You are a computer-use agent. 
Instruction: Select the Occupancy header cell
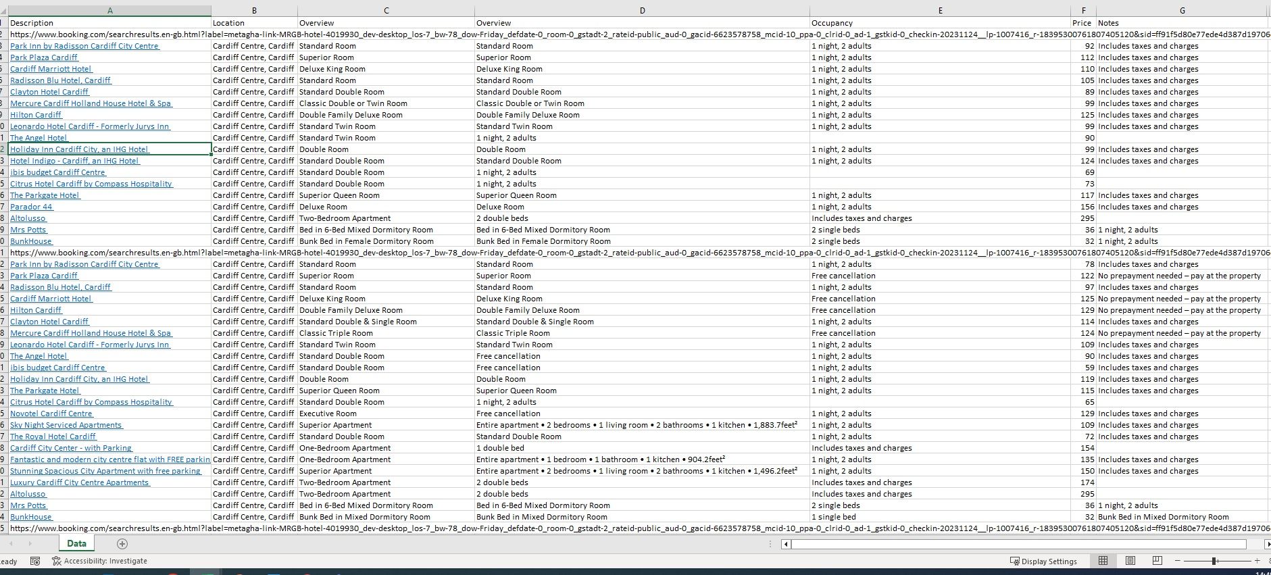pos(941,23)
